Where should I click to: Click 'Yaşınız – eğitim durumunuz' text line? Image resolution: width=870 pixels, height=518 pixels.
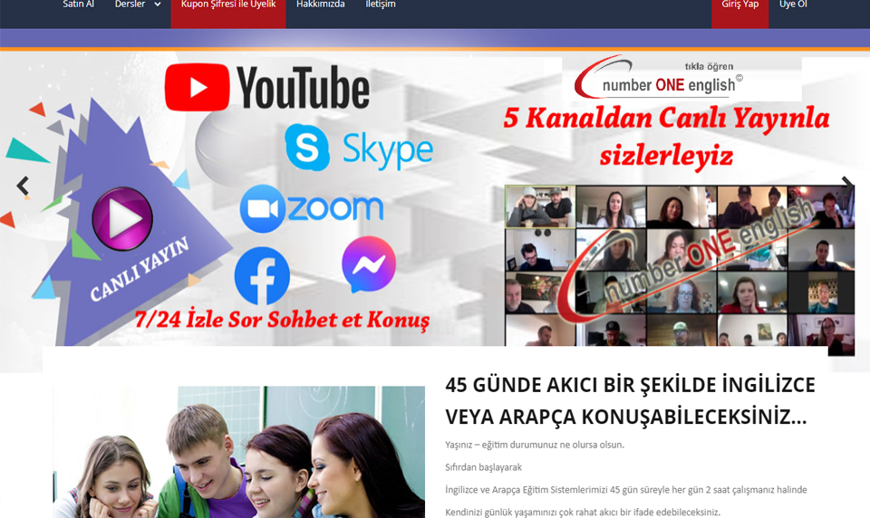pyautogui.click(x=535, y=445)
